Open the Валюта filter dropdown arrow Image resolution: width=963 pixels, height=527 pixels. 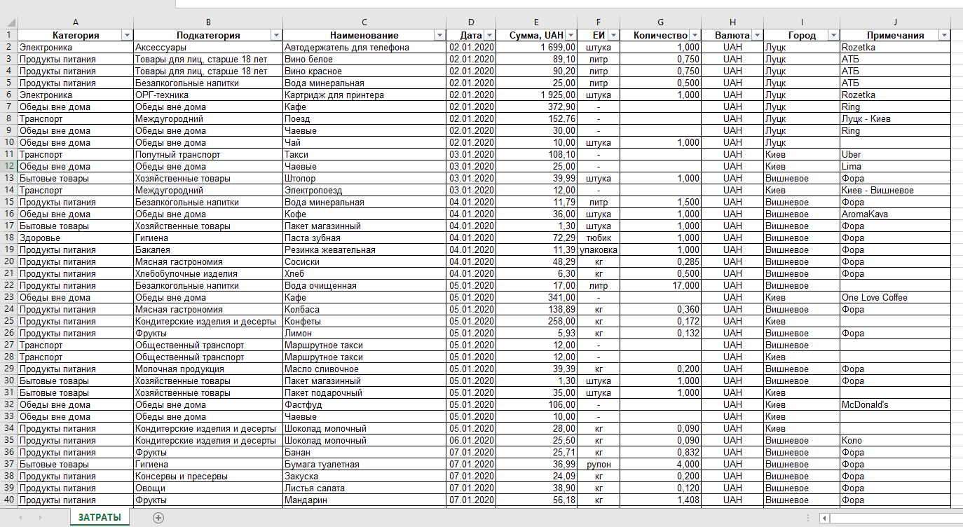[756, 35]
